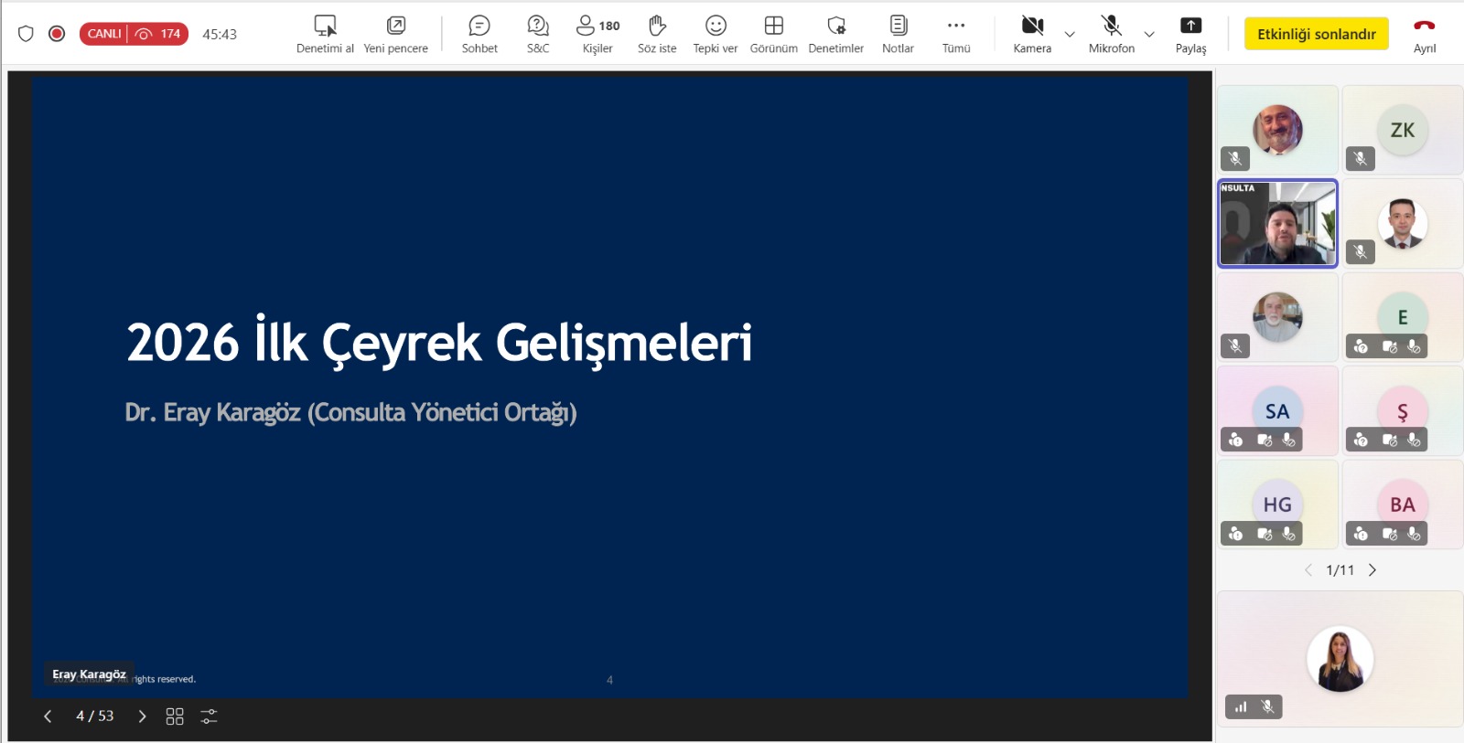Image resolution: width=1464 pixels, height=743 pixels.
Task: Select the Ş participant tile
Action: click(1402, 410)
